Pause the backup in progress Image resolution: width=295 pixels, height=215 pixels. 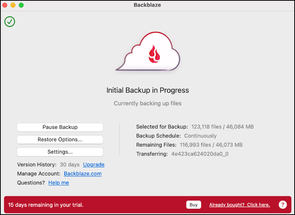(x=60, y=127)
